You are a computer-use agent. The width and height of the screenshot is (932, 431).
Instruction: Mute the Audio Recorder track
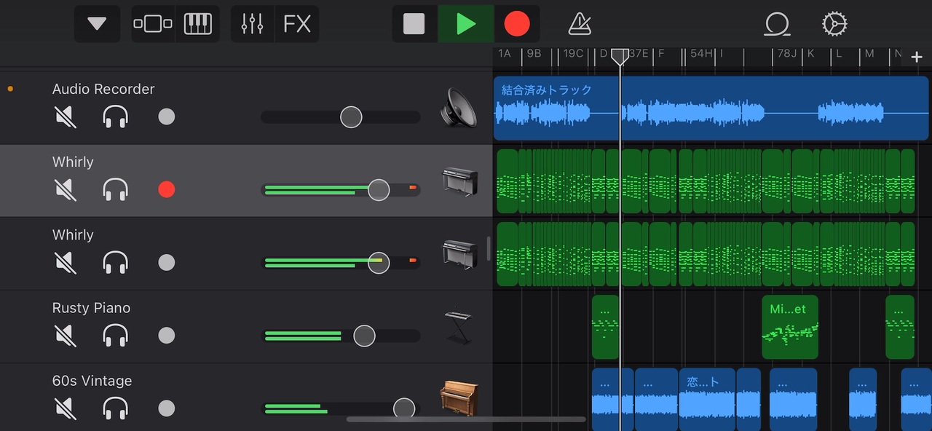tap(66, 116)
